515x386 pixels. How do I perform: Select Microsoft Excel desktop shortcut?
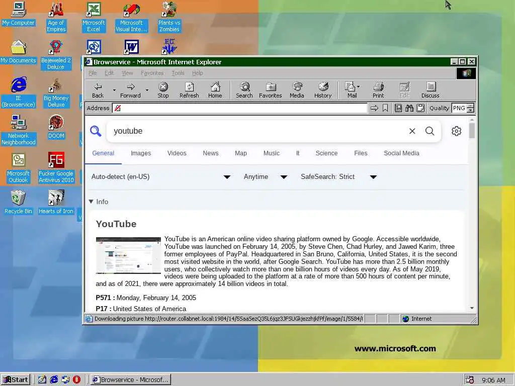[x=94, y=17]
